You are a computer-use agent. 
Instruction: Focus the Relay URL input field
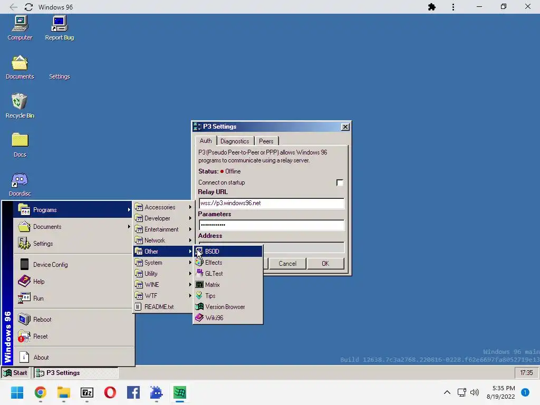click(x=272, y=203)
